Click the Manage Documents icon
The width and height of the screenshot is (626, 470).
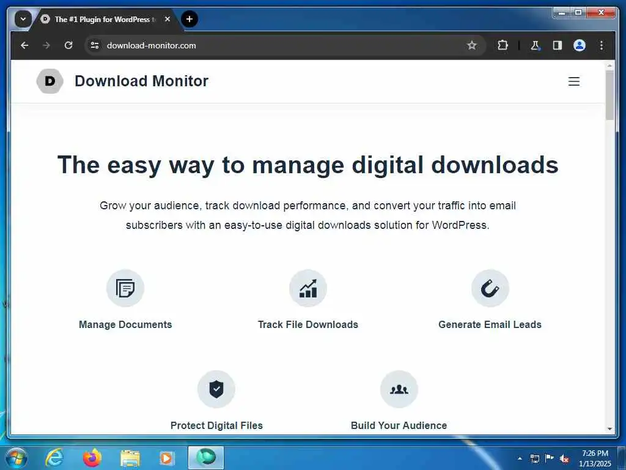(125, 288)
